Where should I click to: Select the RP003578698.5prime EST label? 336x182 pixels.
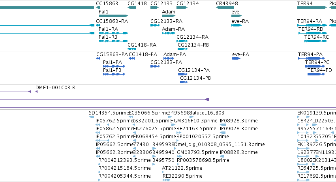coord(203,160)
